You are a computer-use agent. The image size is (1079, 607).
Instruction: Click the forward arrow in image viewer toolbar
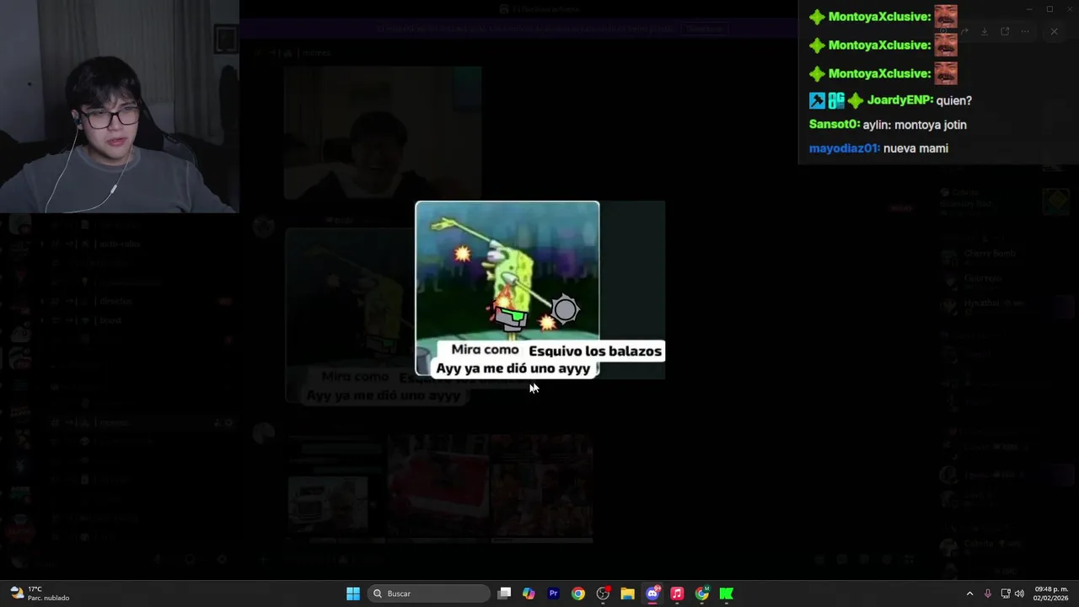point(964,31)
